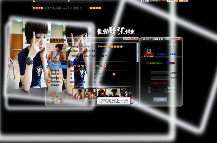The image size is (217, 143).
Task: Click the yellow diamond badge icon
Action: 82,66
